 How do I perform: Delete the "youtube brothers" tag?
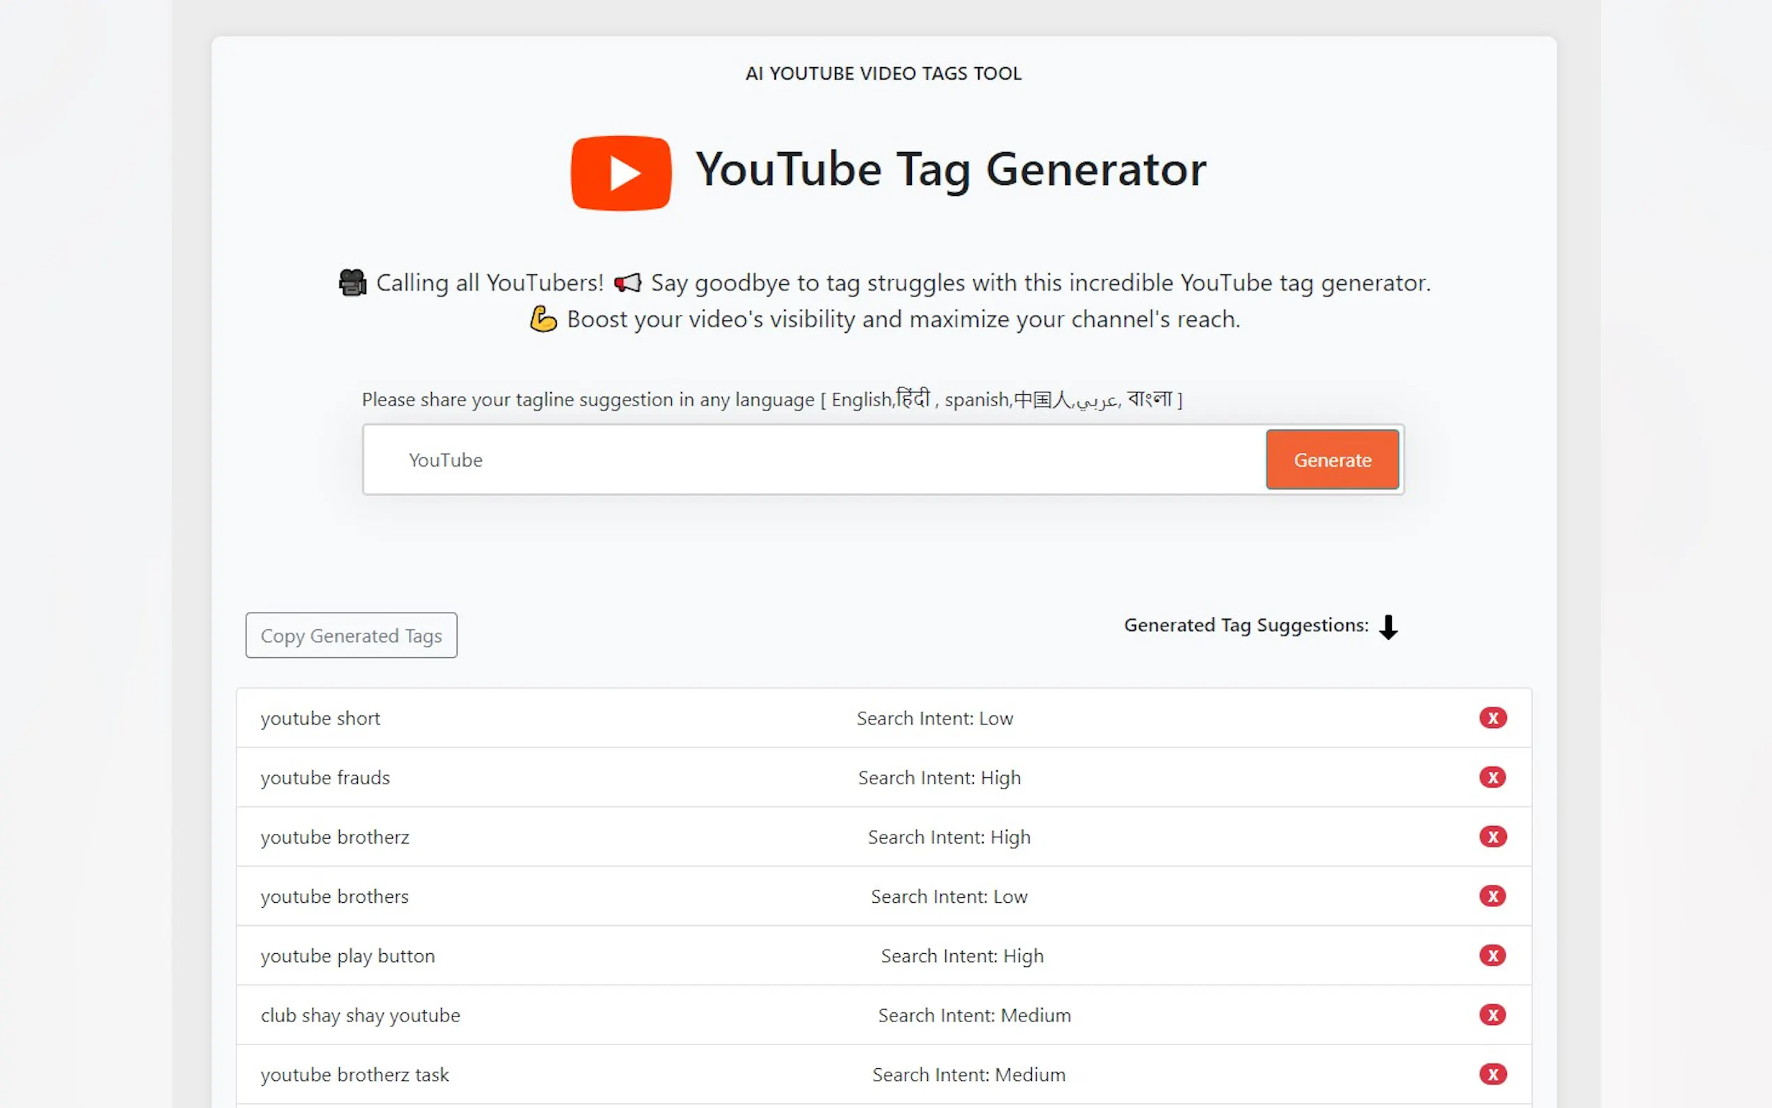coord(1493,895)
